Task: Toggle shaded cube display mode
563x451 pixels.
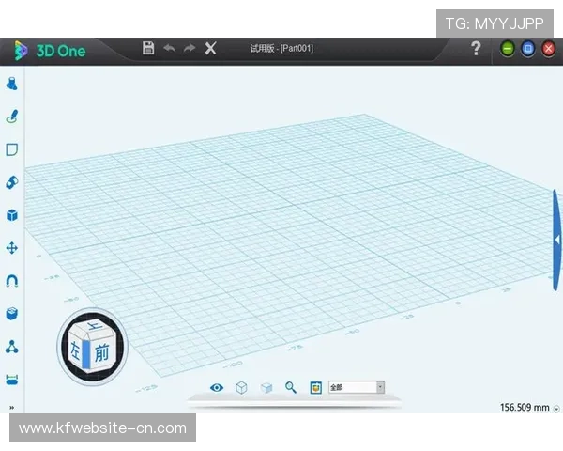Action: pyautogui.click(x=266, y=387)
